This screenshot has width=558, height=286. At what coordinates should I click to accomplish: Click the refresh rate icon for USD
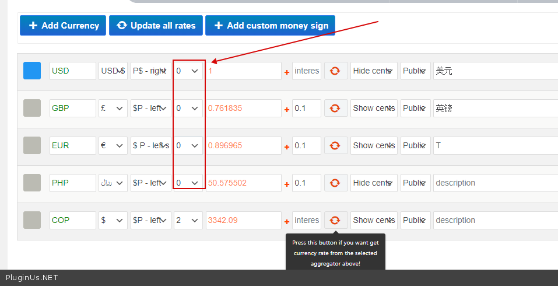click(x=335, y=71)
